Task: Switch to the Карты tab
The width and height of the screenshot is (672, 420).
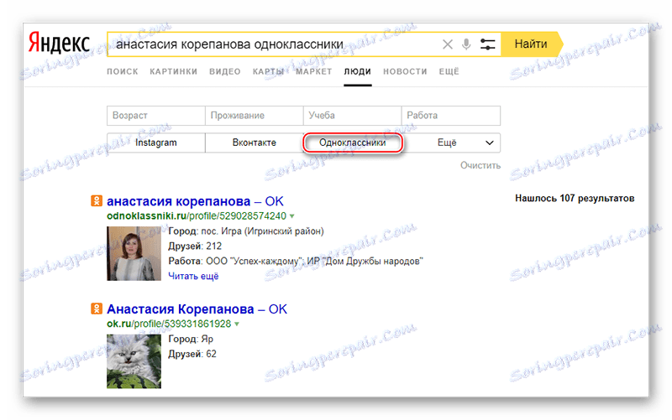Action: click(x=268, y=71)
